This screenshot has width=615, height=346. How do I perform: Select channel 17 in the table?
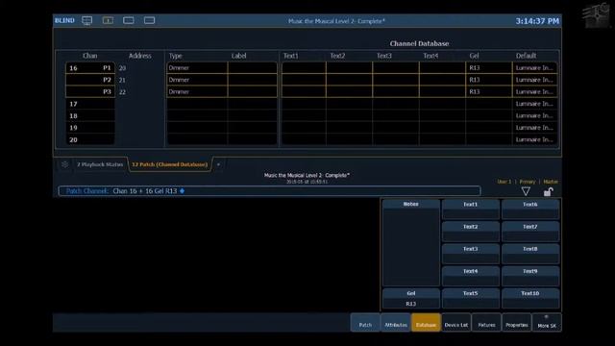pyautogui.click(x=90, y=104)
